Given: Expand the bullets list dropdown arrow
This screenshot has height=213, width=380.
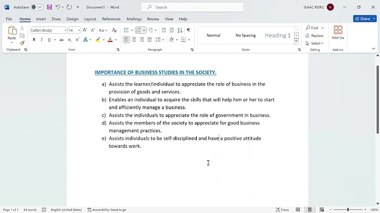Looking at the screenshot, I should (x=132, y=30).
